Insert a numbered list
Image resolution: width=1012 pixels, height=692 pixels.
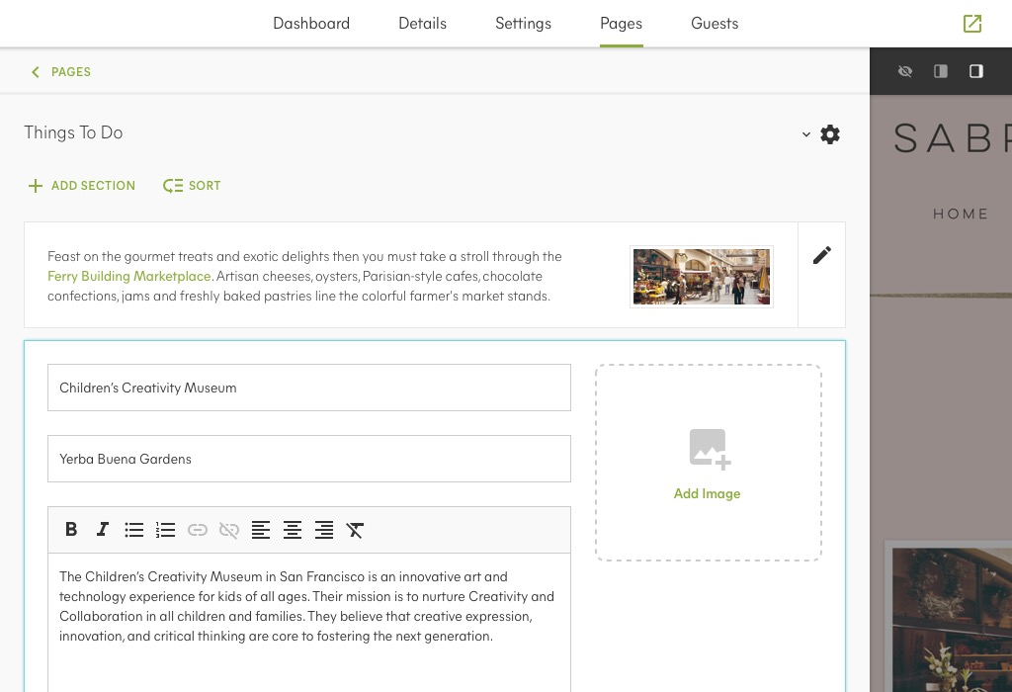click(x=166, y=530)
